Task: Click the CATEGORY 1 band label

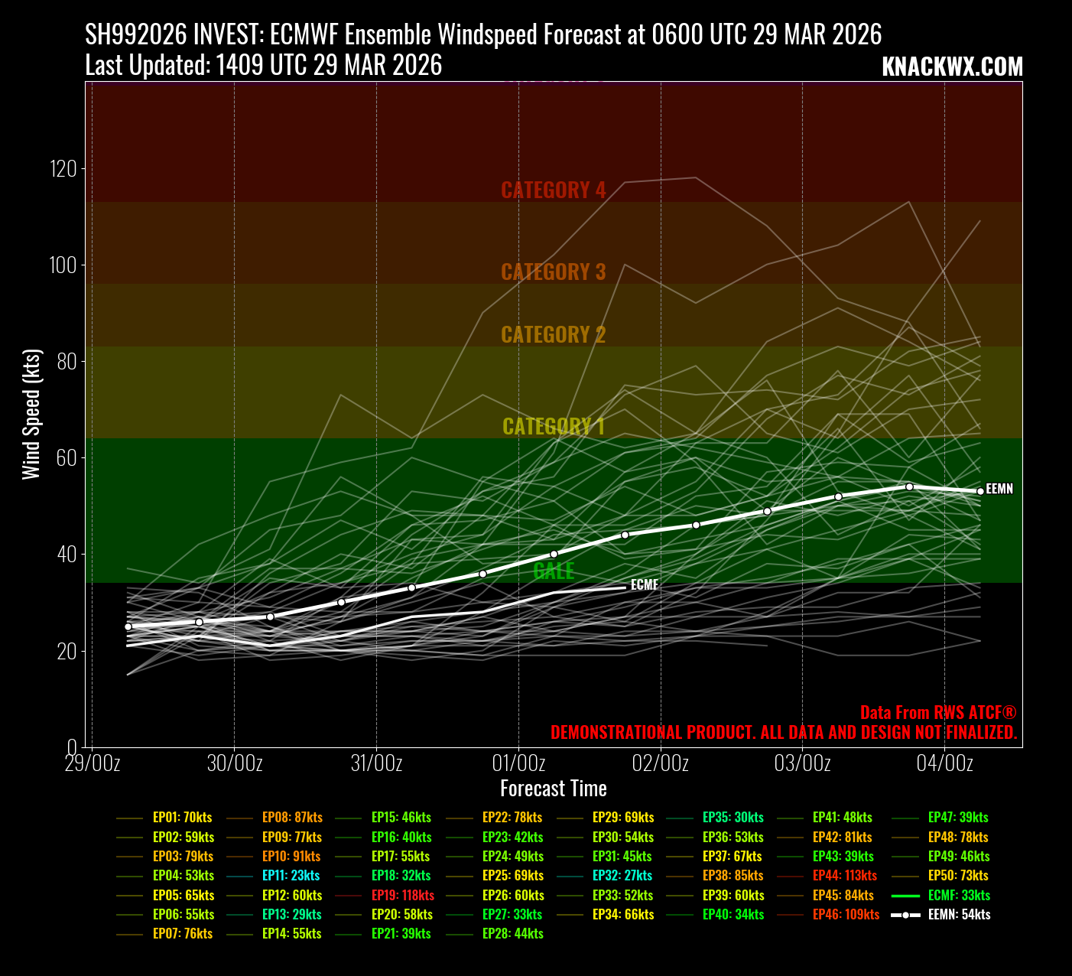Action: [553, 426]
